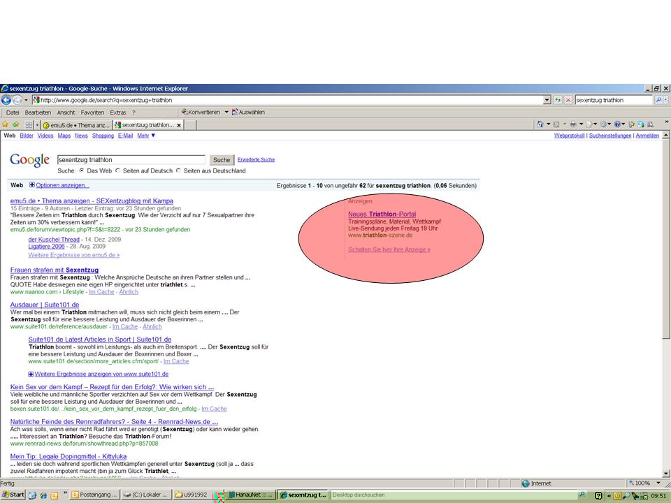Switch to the emu5.de browser tab

click(x=74, y=125)
